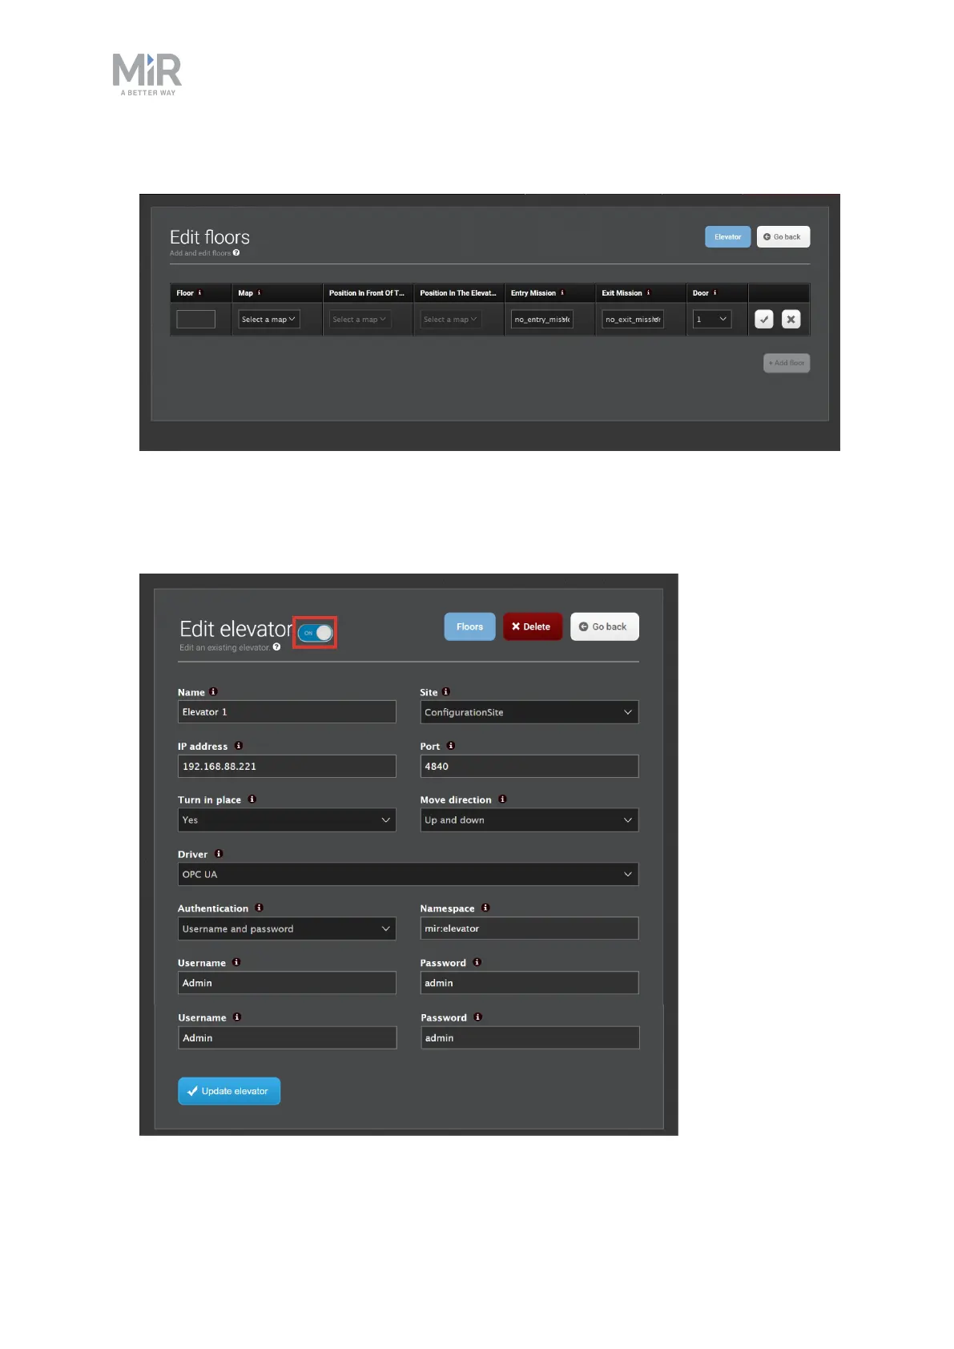954x1349 pixels.
Task: Click the empty Floor input field
Action: pyautogui.click(x=195, y=320)
